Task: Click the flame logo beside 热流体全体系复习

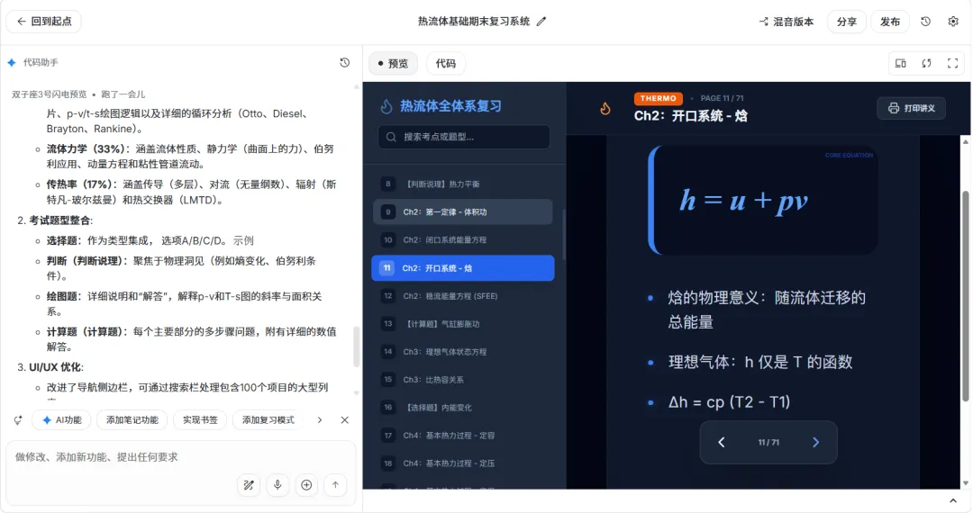Action: coord(386,106)
